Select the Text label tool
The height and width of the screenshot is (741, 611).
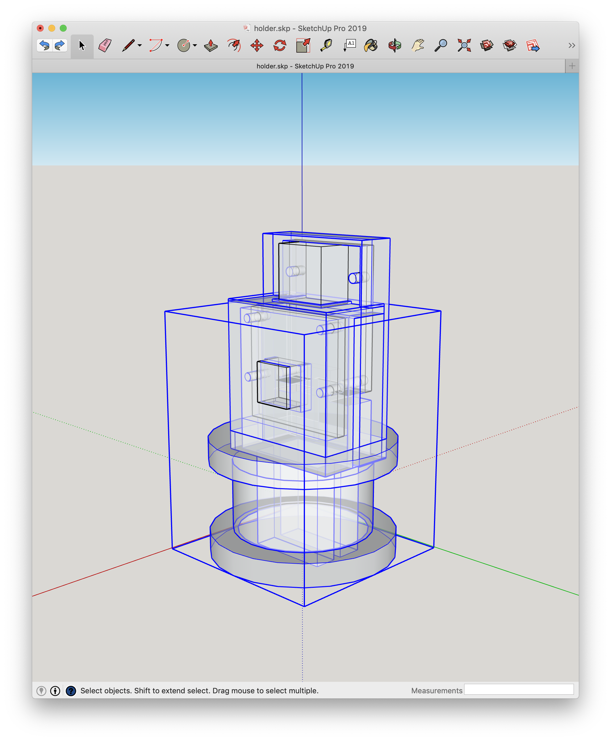pos(349,46)
